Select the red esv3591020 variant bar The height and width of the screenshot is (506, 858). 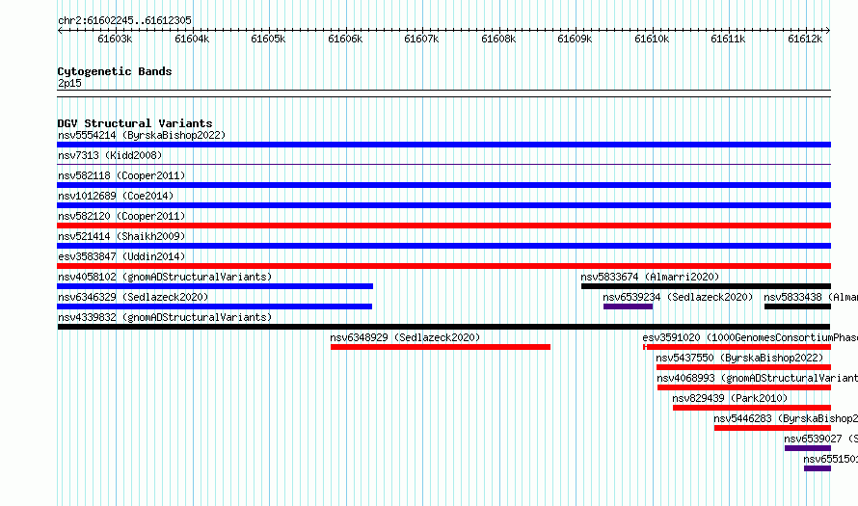(737, 347)
